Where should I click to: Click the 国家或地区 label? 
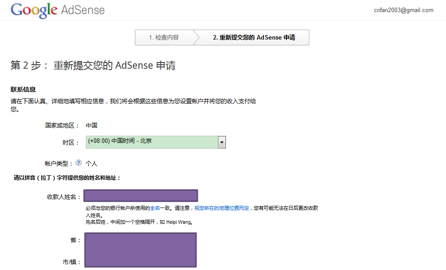62,126
